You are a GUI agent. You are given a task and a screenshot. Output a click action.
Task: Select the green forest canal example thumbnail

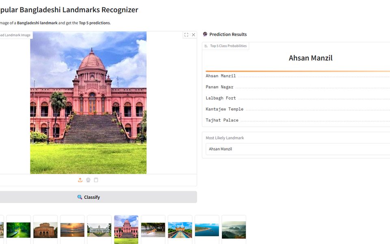[18, 230]
